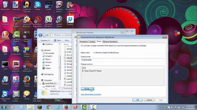This screenshot has width=197, height=110.
Task: Open the Kindle desktop shortcut
Action: (49, 5)
